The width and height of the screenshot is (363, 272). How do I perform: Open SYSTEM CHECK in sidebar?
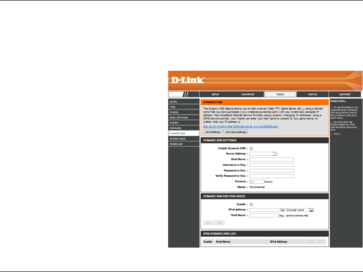coord(184,139)
